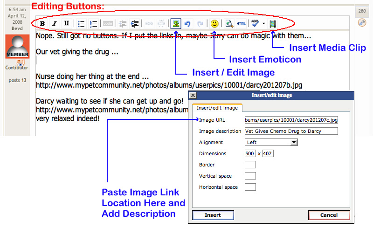Click the code block toolbar button
Viewport: 373px width, 235px height.
(x=108, y=24)
